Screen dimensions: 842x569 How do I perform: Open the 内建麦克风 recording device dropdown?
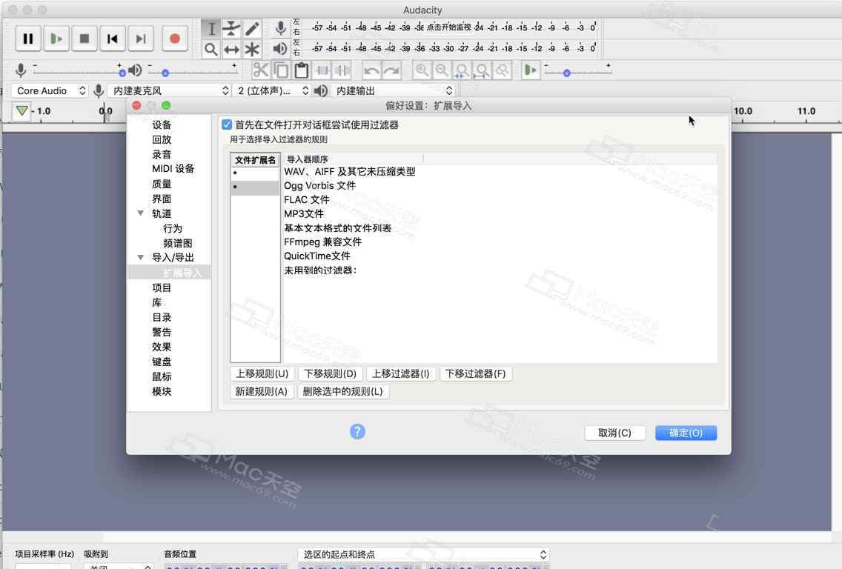[170, 90]
